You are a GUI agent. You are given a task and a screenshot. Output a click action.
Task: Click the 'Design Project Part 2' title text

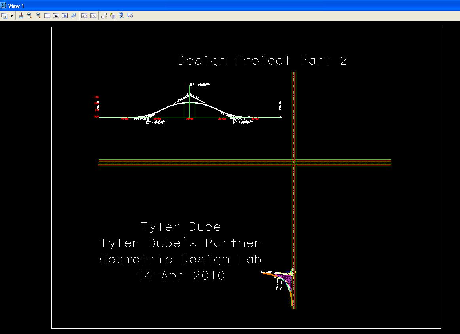coord(263,61)
